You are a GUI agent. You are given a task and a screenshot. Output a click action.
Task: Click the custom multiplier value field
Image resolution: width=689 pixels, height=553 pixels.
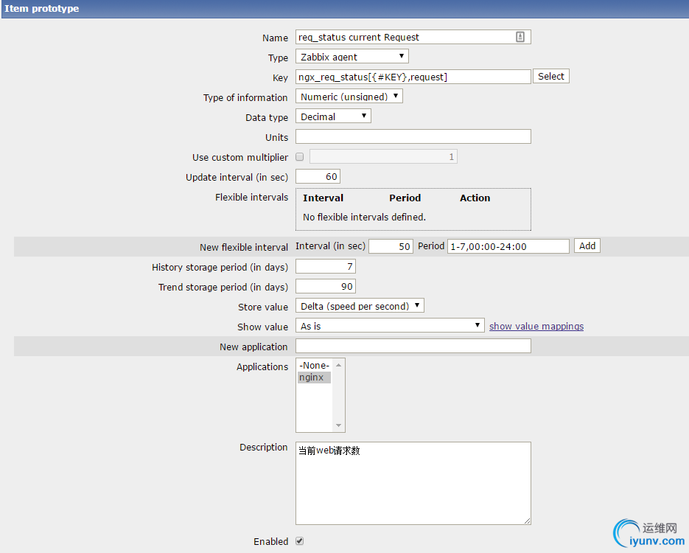point(383,156)
